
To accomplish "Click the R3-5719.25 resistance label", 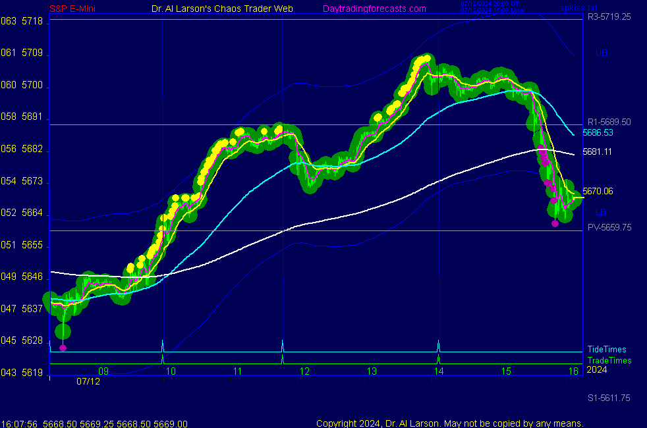I will [x=609, y=17].
